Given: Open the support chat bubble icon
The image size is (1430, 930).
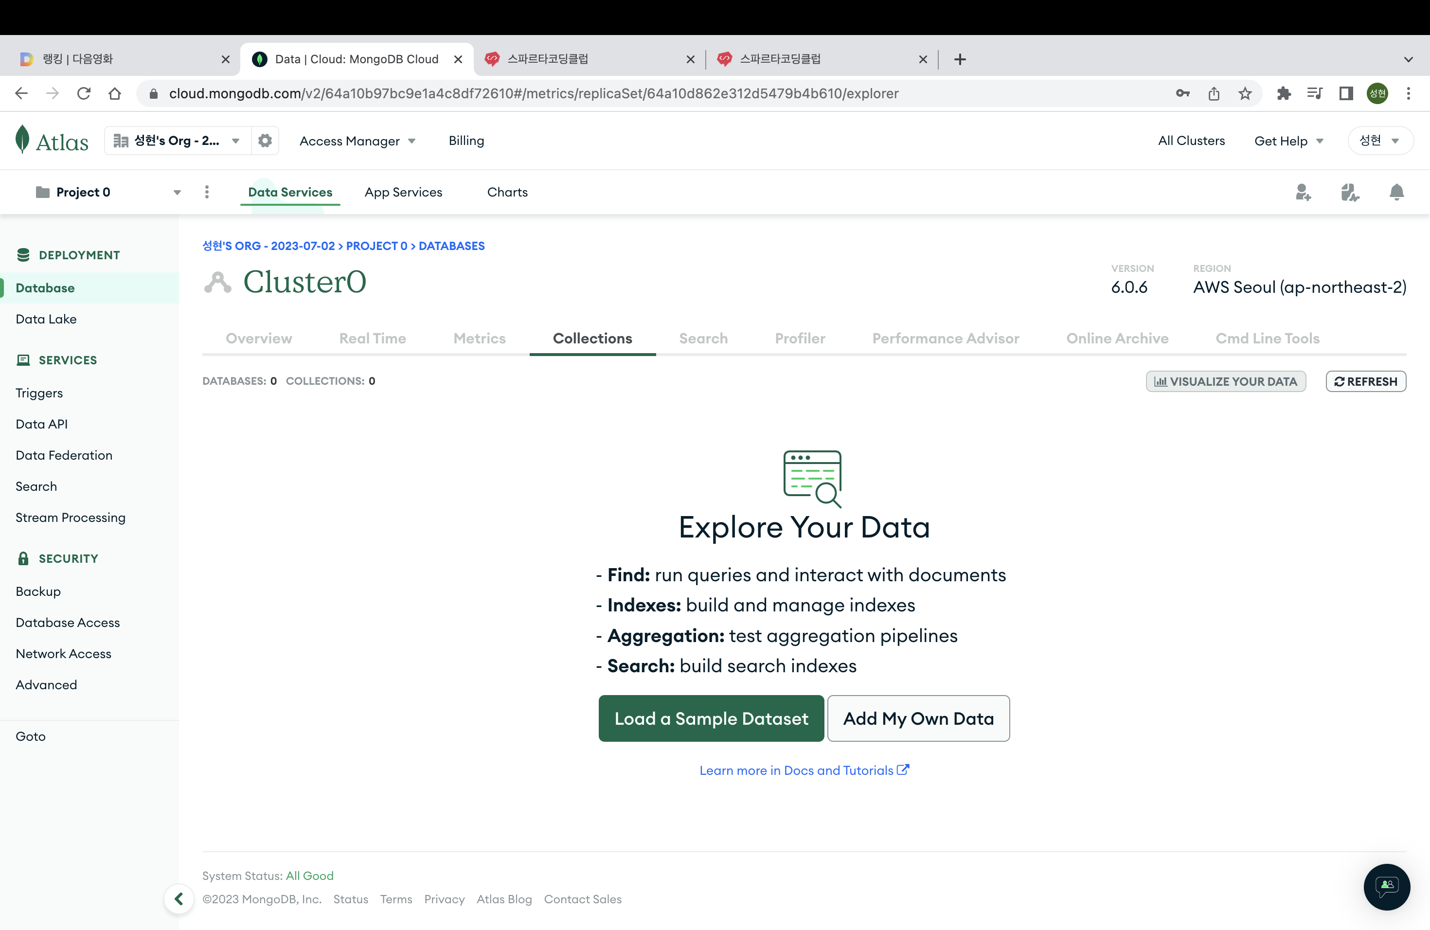Looking at the screenshot, I should tap(1387, 886).
